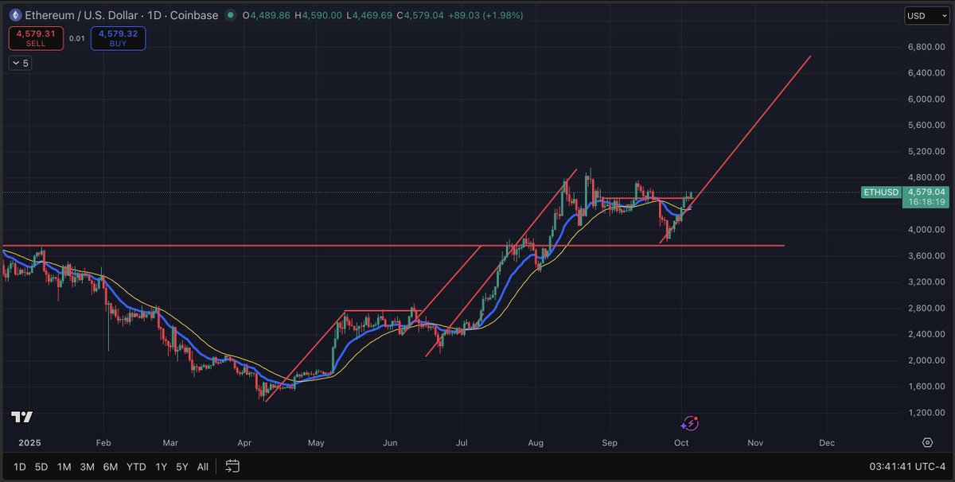Click the session timer showing UTC-4
Screen dimensions: 955x482
[x=906, y=467]
